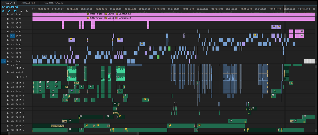Image resolution: width=318 pixels, height=135 pixels.
Task: Toggle the Snap magnet icon
Action: coord(9,11)
